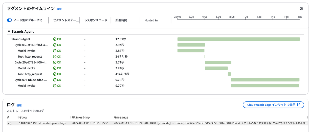The image size is (310, 132).
Task: Toggle the ノード別にグループ化 switch
Action: point(9,20)
